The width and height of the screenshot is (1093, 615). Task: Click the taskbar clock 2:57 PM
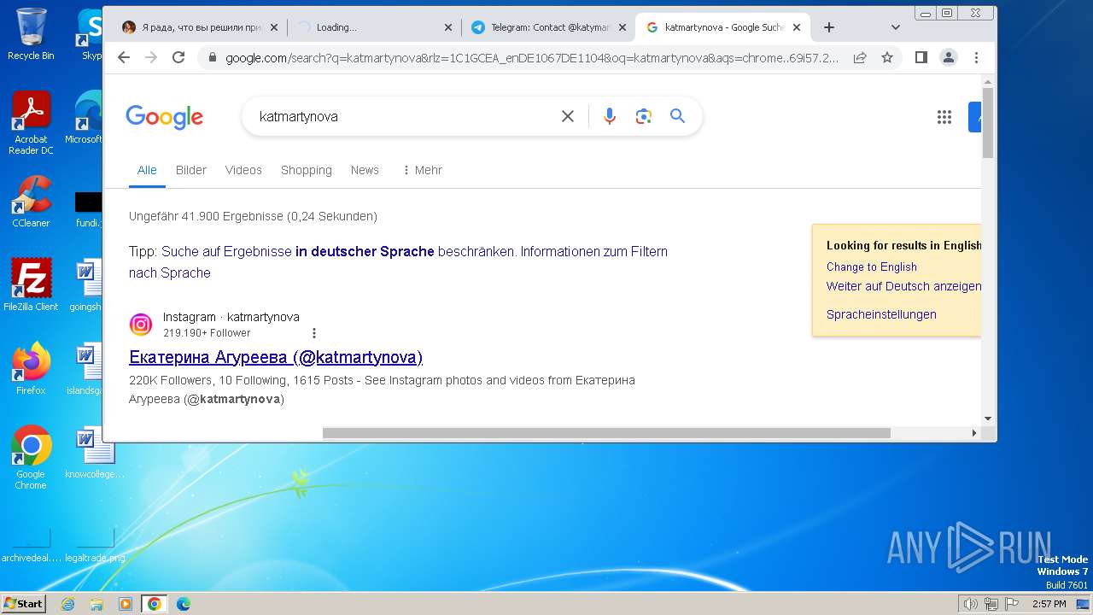(1049, 604)
